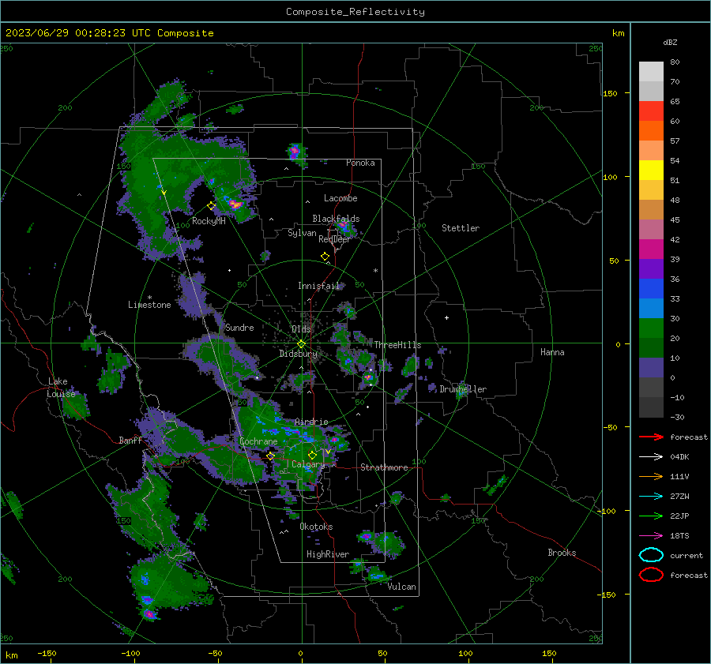The image size is (711, 664).
Task: Click the Didsbury label
Action: point(298,354)
